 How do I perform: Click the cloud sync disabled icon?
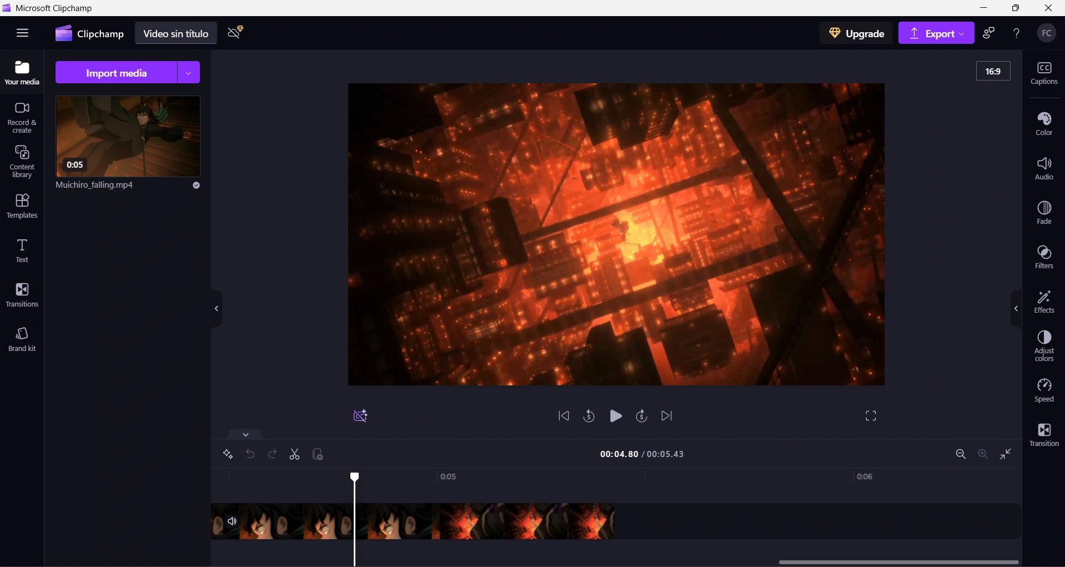pos(235,32)
